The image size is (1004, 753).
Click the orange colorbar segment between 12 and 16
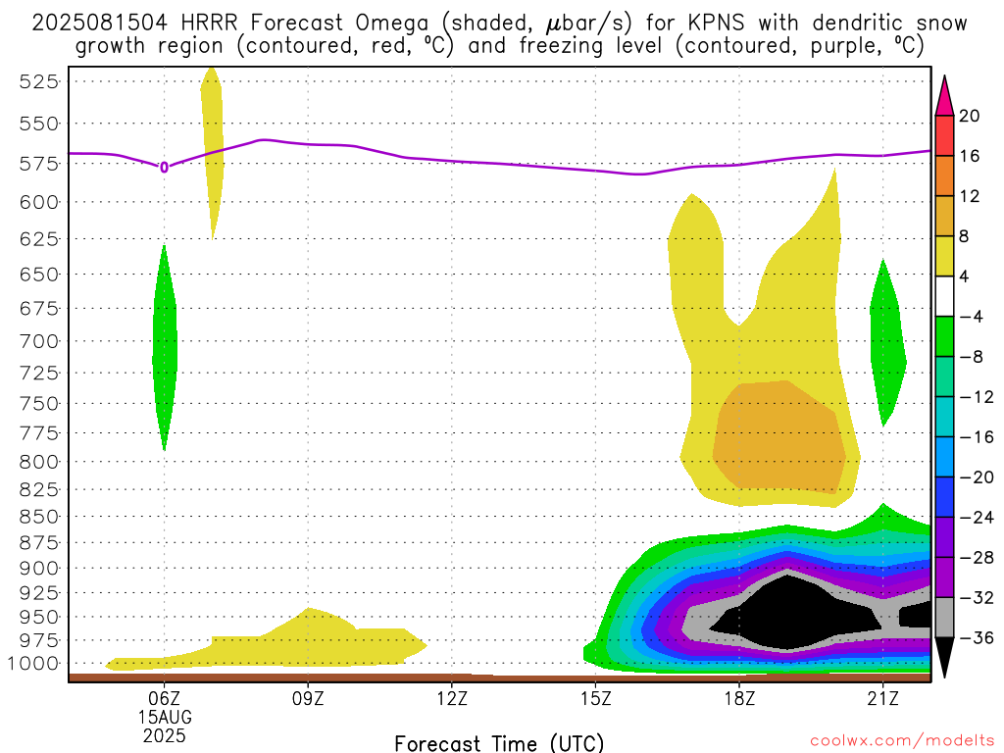click(944, 176)
